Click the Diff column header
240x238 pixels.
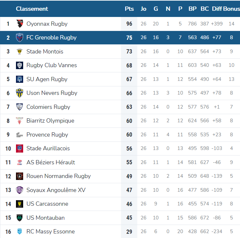pos(217,9)
